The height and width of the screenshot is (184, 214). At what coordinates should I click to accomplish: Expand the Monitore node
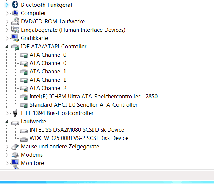pos(7,163)
